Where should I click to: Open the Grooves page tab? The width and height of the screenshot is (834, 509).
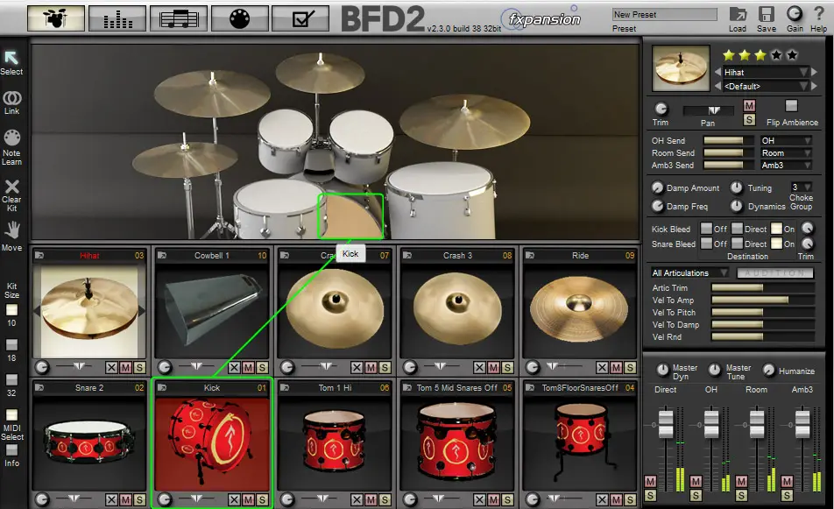pos(179,18)
